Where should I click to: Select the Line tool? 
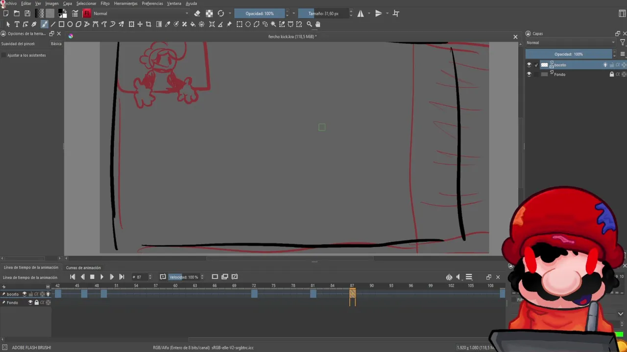[x=53, y=24]
